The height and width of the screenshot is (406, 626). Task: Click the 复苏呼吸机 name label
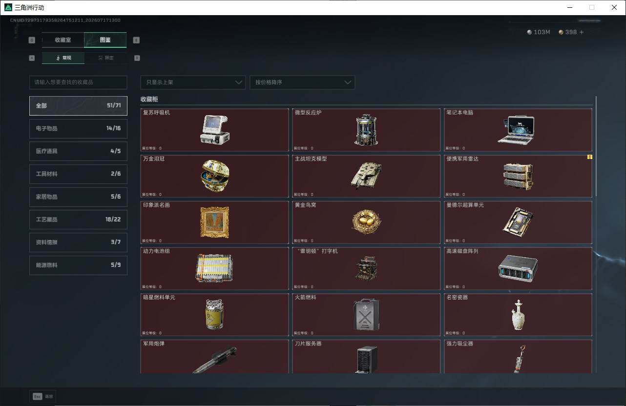click(x=156, y=113)
